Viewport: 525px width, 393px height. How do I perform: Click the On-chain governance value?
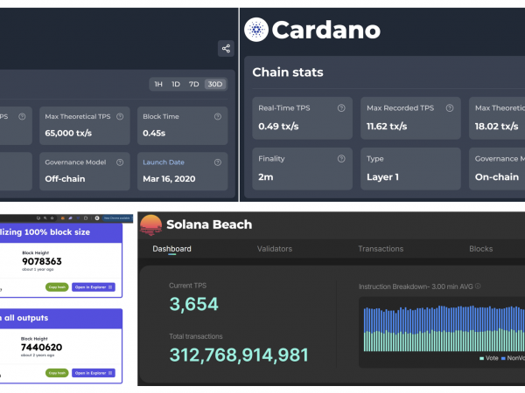(497, 177)
